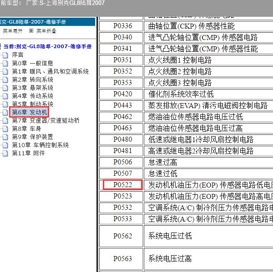Open 第7章 变速器/变速驱动桥
The height and width of the screenshot is (272, 273).
pos(45,120)
